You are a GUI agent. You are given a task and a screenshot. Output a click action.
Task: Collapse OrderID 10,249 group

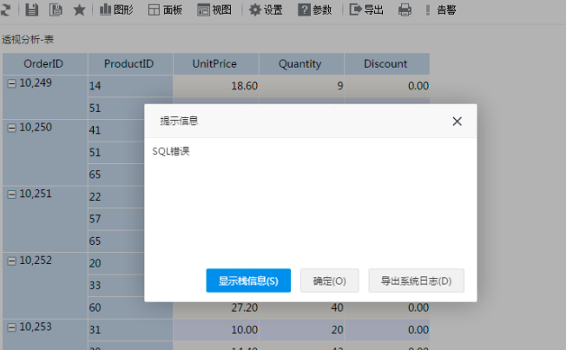(12, 83)
